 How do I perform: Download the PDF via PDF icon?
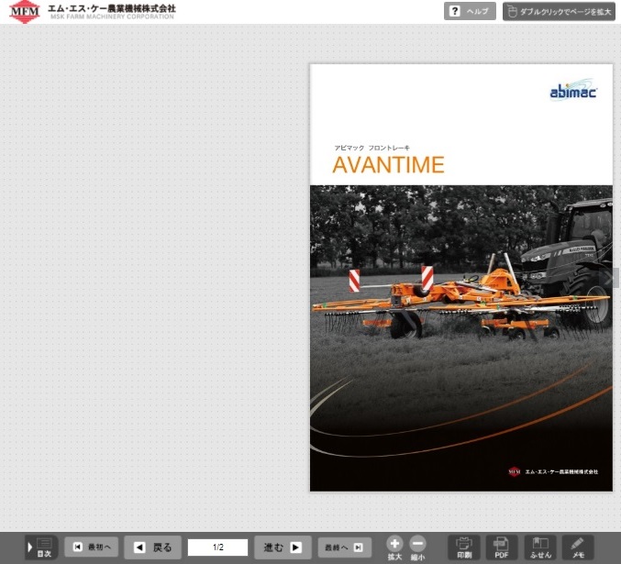coord(502,547)
